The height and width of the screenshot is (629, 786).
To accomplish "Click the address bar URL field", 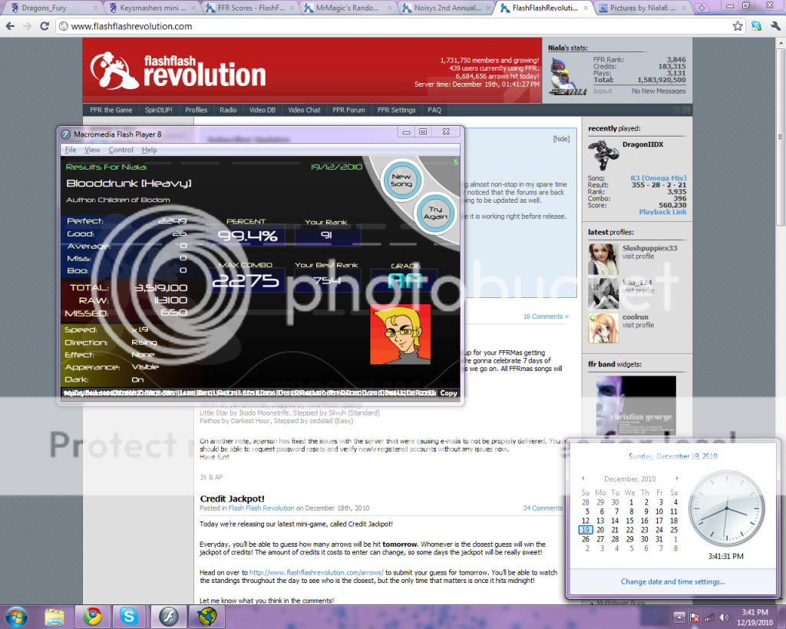I will (384, 26).
